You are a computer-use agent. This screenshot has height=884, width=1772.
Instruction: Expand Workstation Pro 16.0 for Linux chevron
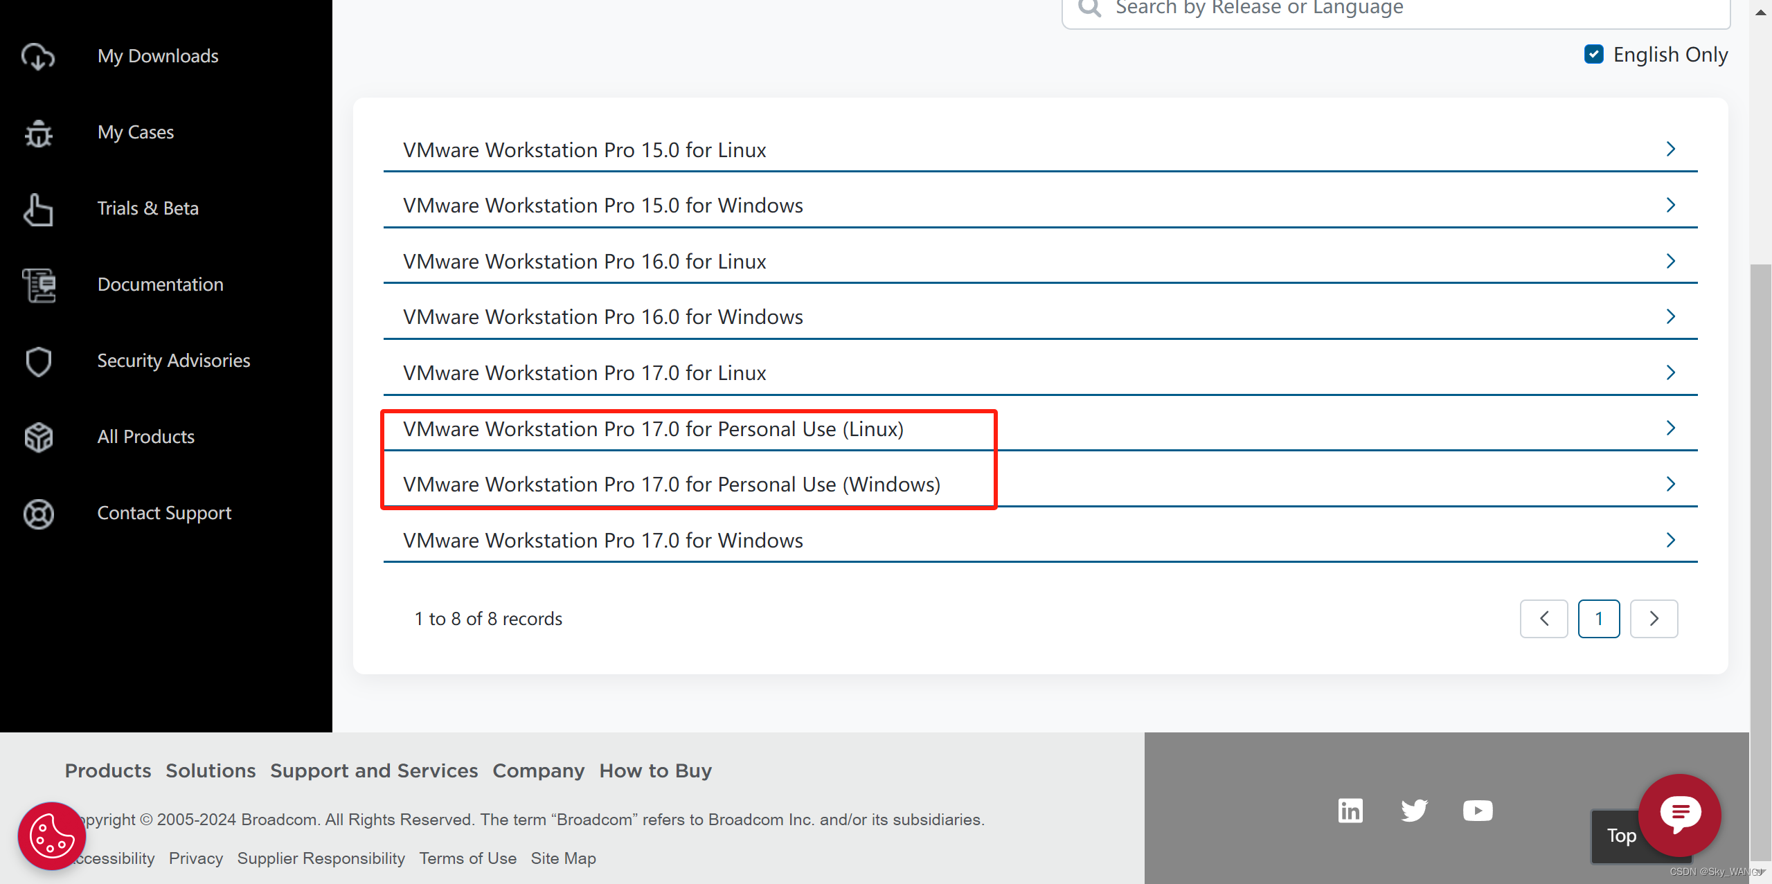[1670, 261]
